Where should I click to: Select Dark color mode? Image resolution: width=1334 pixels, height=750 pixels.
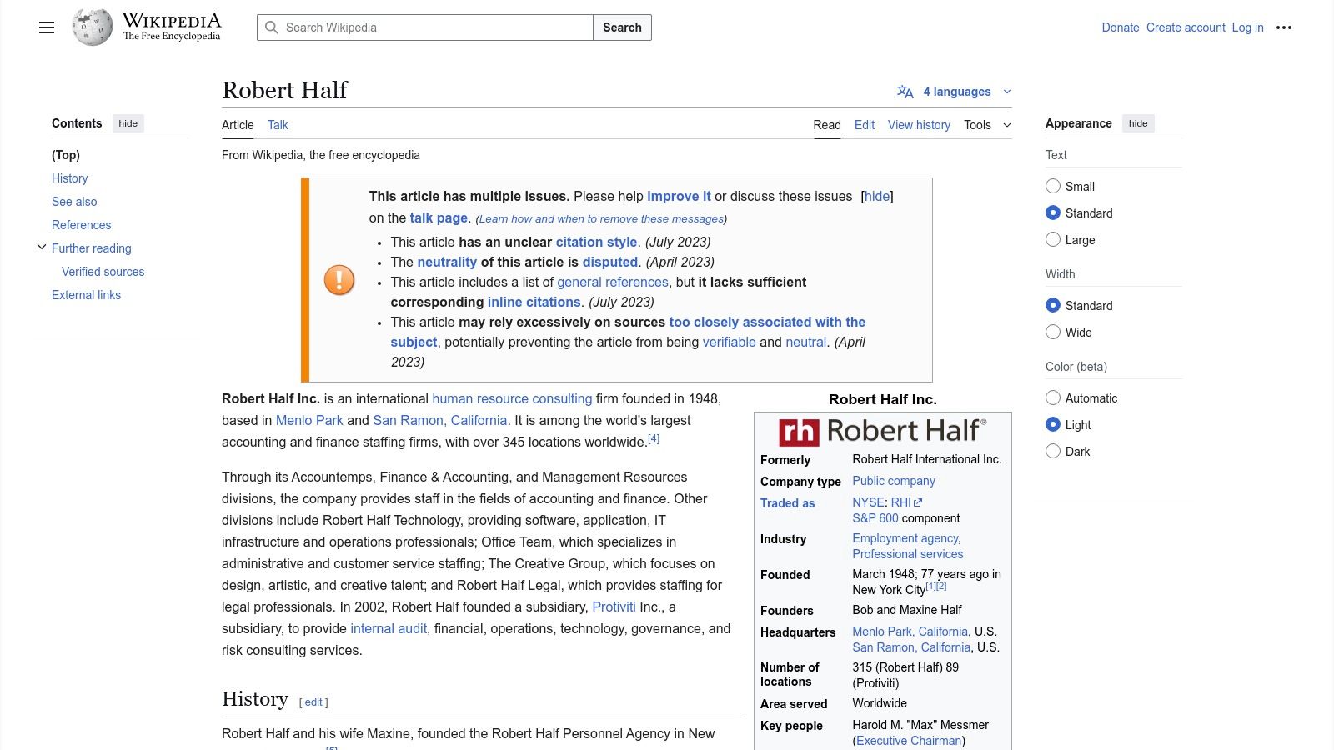click(x=1053, y=451)
